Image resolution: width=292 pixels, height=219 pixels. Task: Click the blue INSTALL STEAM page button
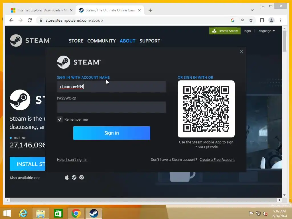pyautogui.click(x=28, y=164)
